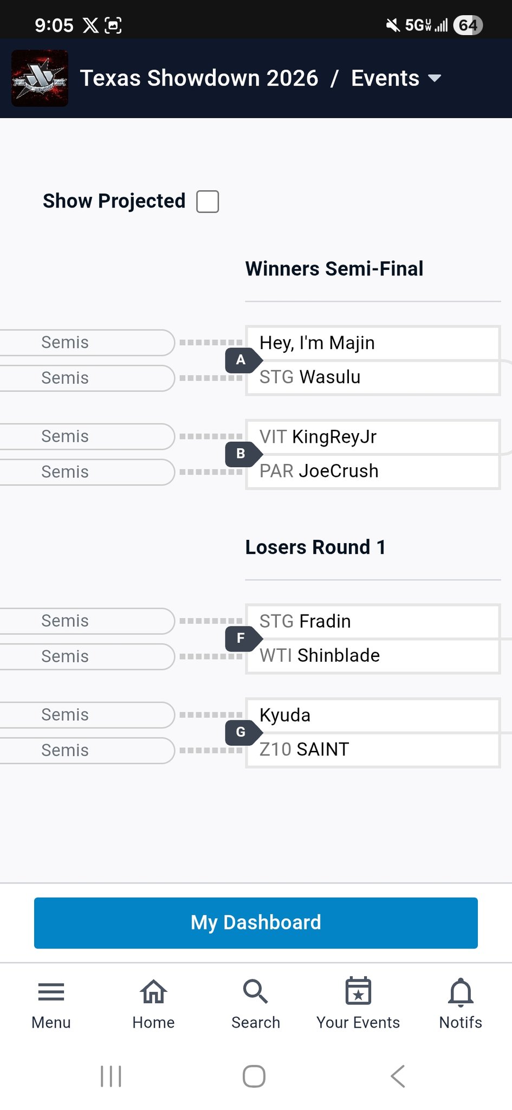The width and height of the screenshot is (512, 1110).
Task: Select Hey, I'm Majin bracket entry
Action: [x=372, y=343]
